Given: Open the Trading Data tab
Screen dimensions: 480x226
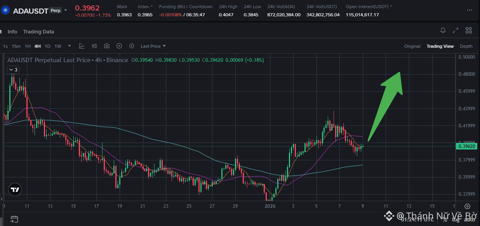Looking at the screenshot, I should [38, 31].
